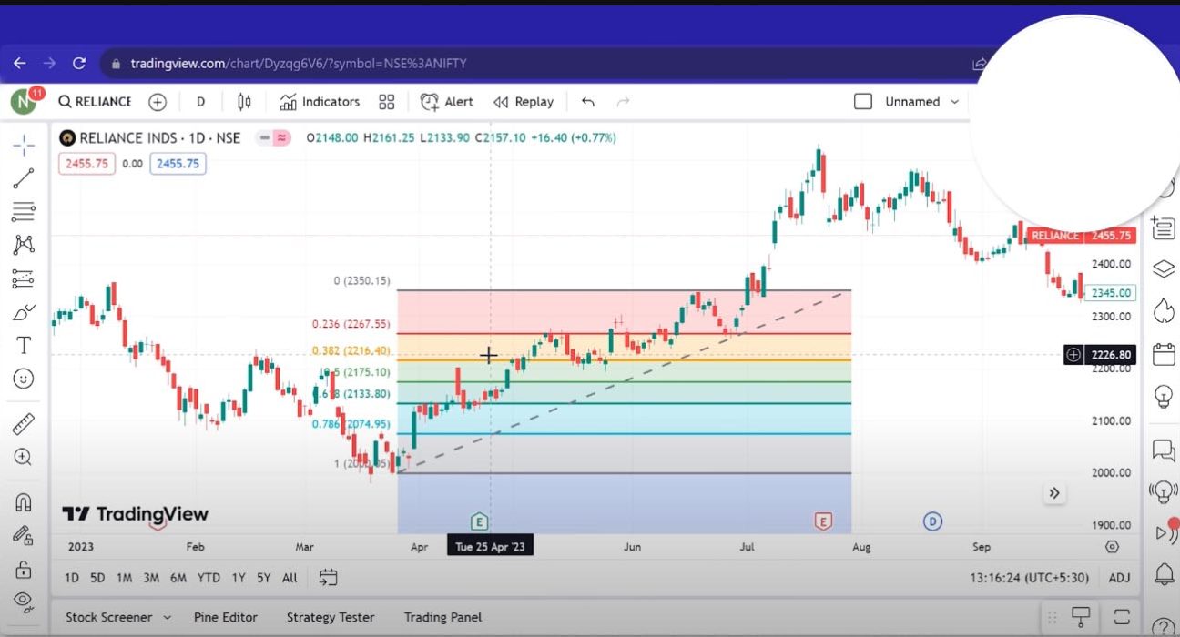
Task: Click the Zoom In magnifier tool
Action: 24,457
